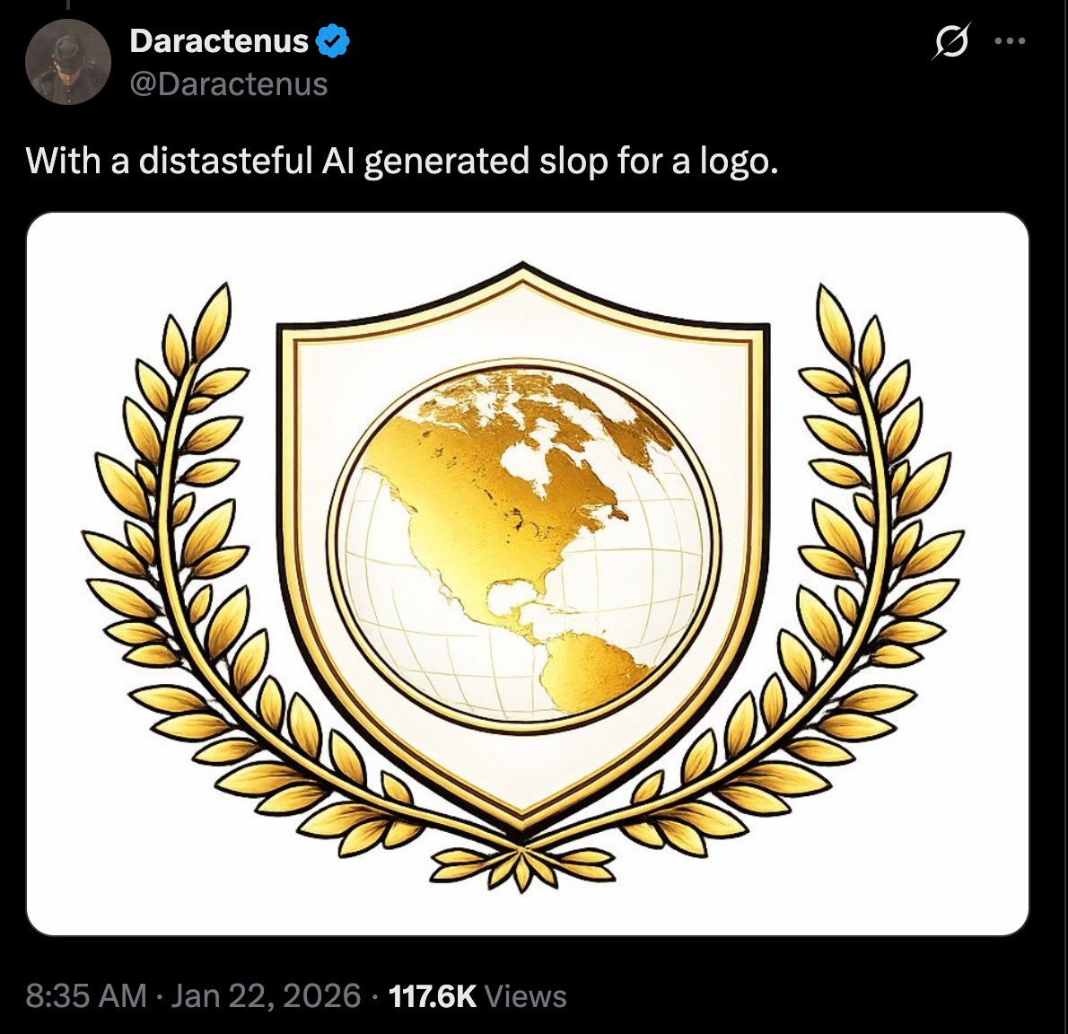This screenshot has height=1034, width=1068.
Task: Open the 117.6K Views analytics
Action: point(477,996)
